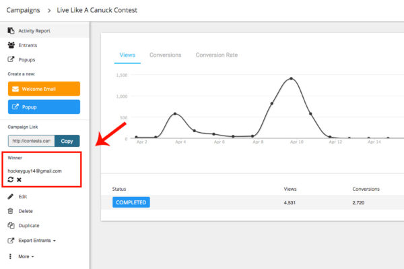Image resolution: width=404 pixels, height=269 pixels.
Task: Click the COMPLETED status badge
Action: (x=131, y=202)
